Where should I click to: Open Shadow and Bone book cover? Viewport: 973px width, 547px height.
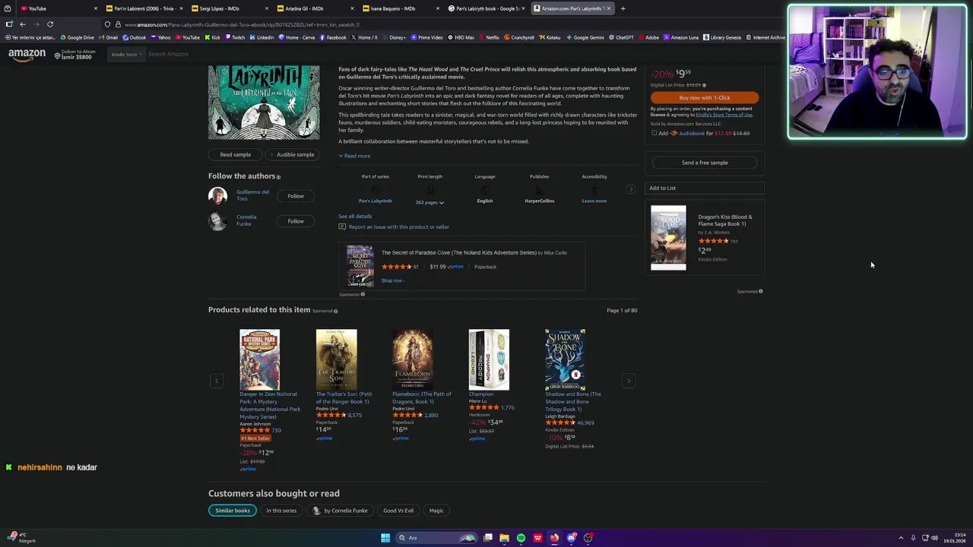565,359
